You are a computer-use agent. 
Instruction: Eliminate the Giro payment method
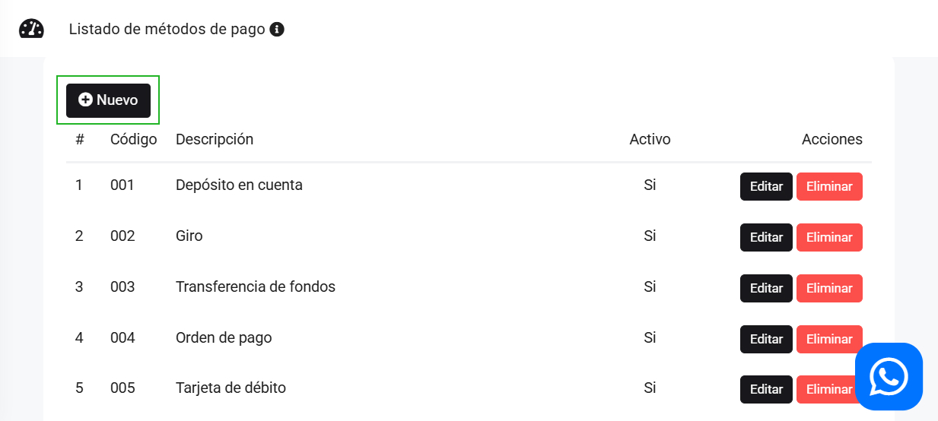pyautogui.click(x=829, y=237)
